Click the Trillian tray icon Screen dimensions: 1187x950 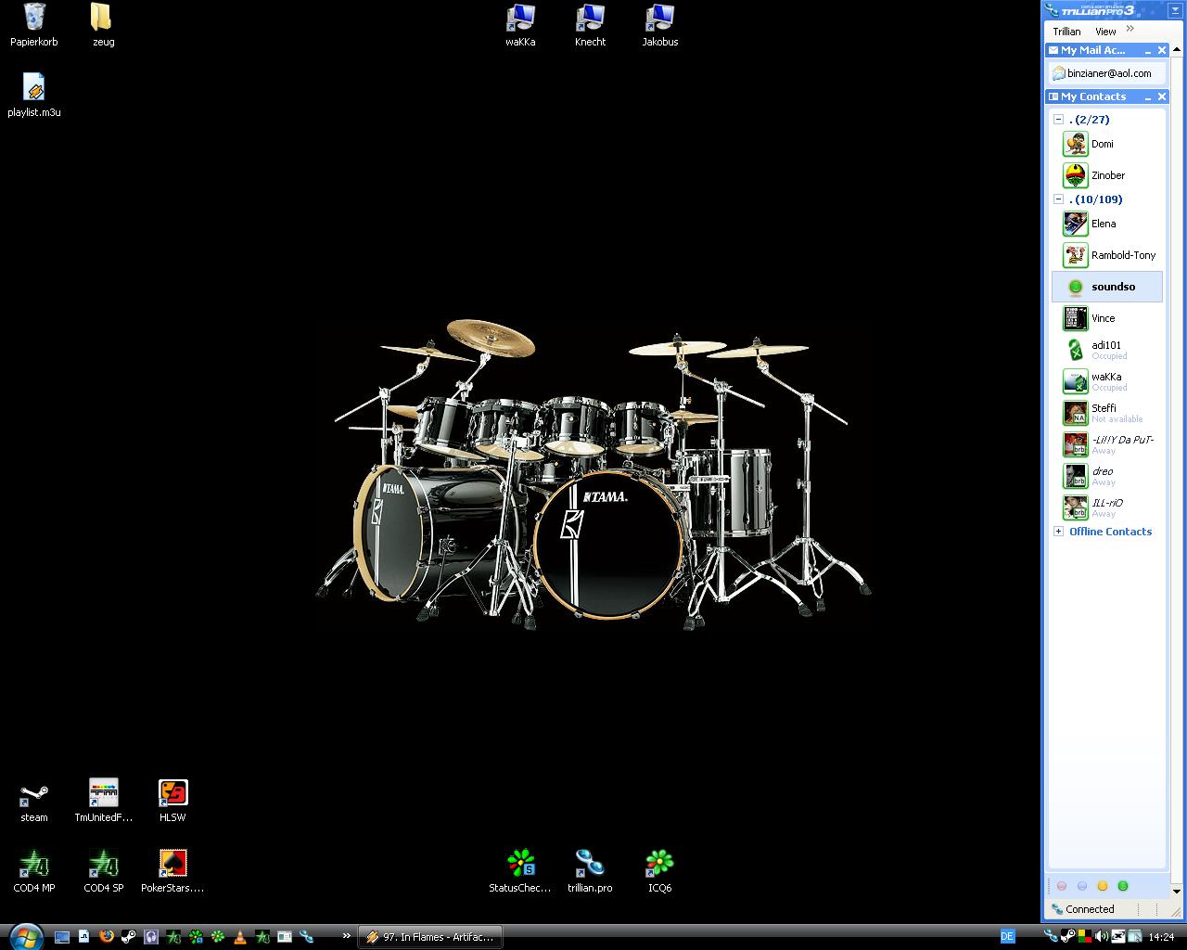point(1052,937)
